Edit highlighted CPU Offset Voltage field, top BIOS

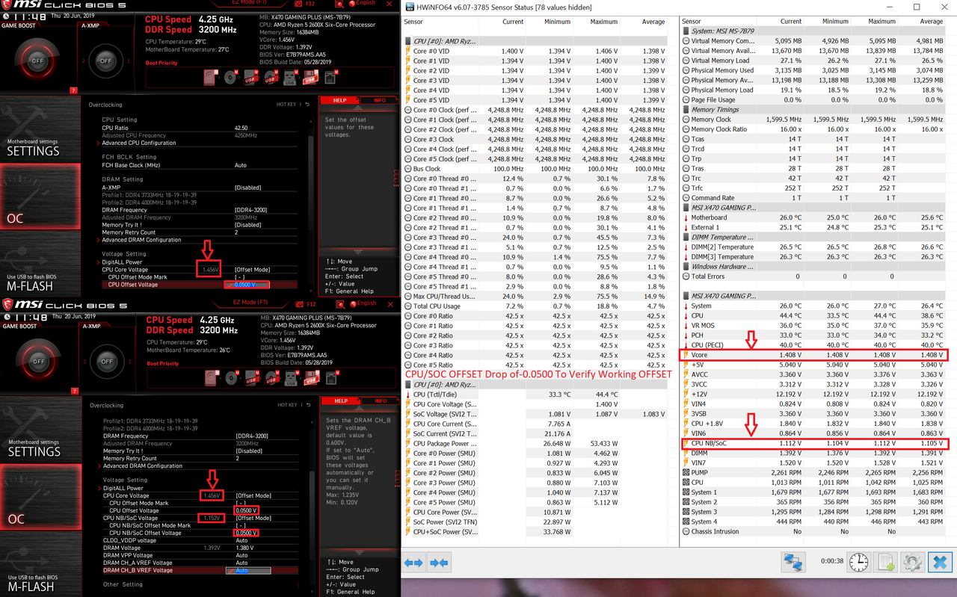[x=247, y=285]
